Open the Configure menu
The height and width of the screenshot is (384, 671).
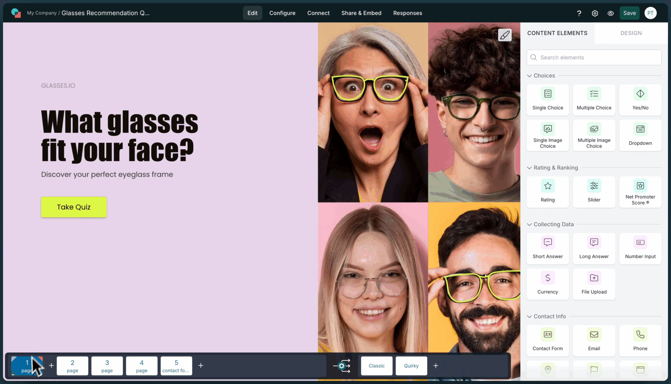click(282, 13)
